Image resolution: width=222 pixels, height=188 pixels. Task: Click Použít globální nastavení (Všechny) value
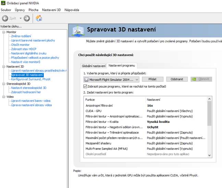pyautogui.click(x=170, y=111)
